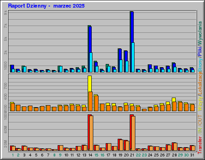Image resolution: width=205 pixels, height=160 pixels.
Task: Click day label 21 on the axis
Action: [x=132, y=155]
